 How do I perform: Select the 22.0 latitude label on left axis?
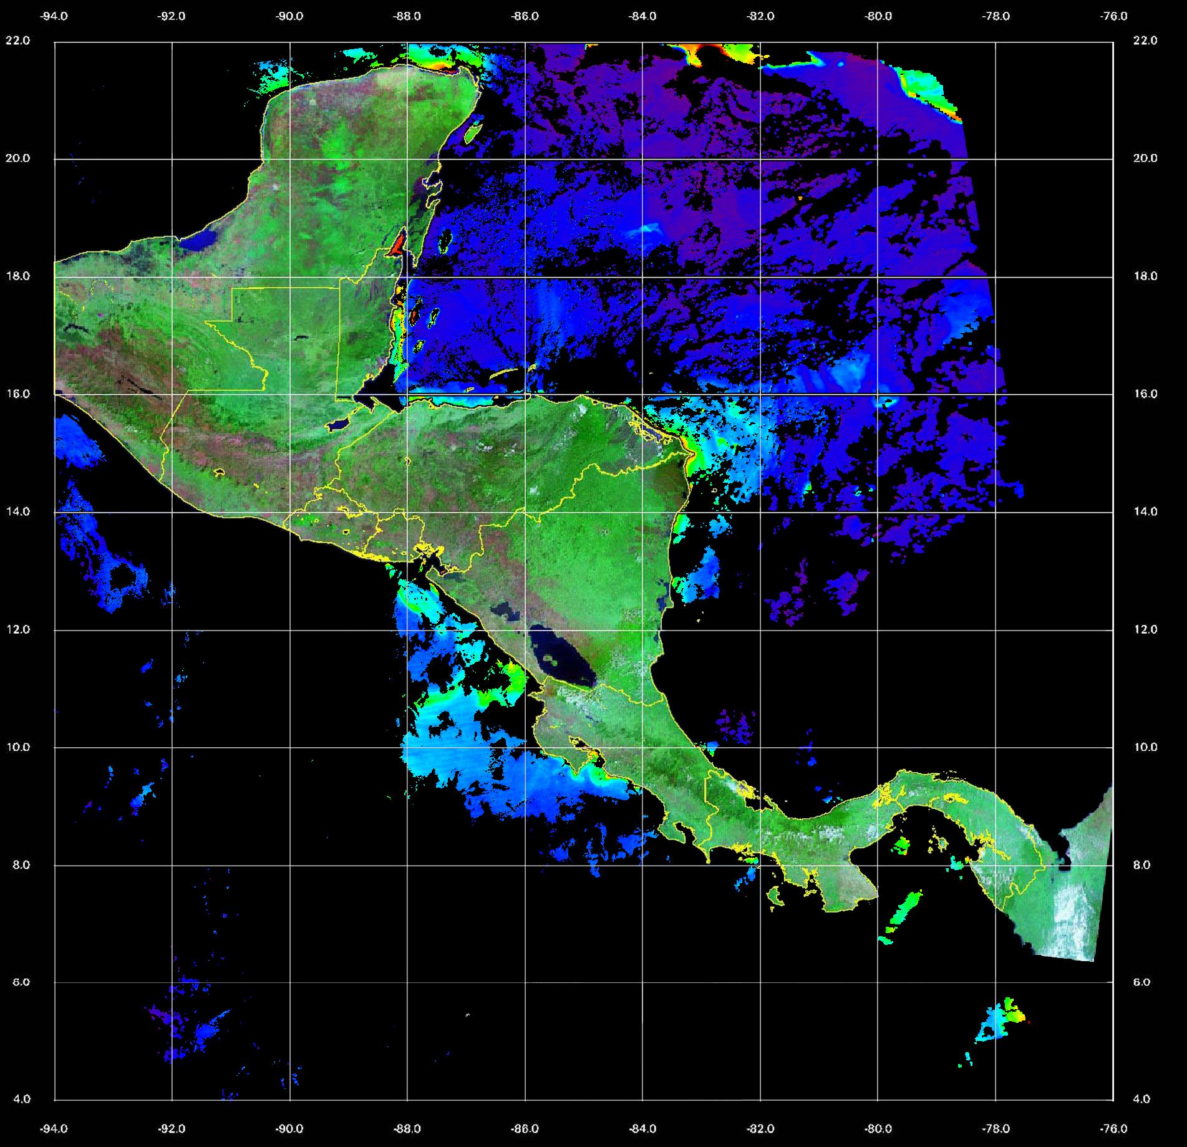(x=17, y=41)
